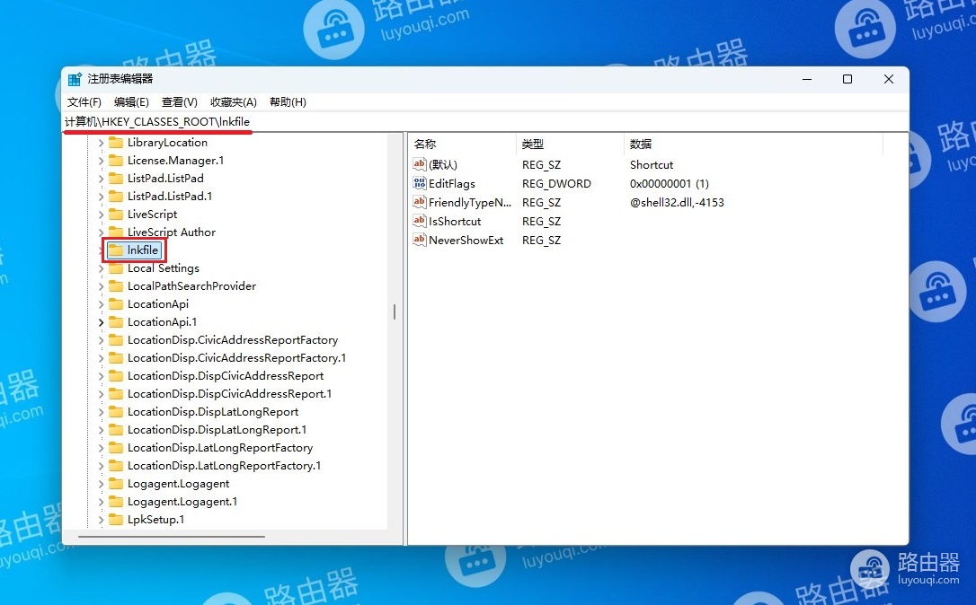Select the NeverShowExt value name
976x605 pixels.
[466, 240]
